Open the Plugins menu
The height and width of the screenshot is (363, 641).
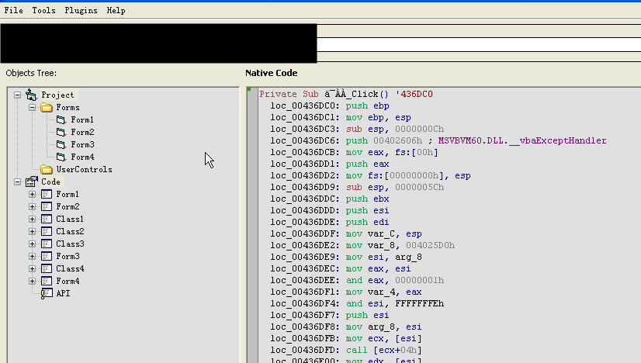(x=81, y=10)
